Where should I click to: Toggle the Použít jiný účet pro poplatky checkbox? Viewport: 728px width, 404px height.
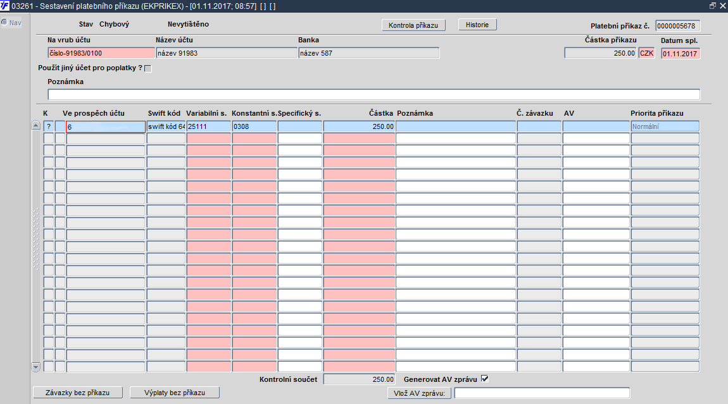pos(148,68)
